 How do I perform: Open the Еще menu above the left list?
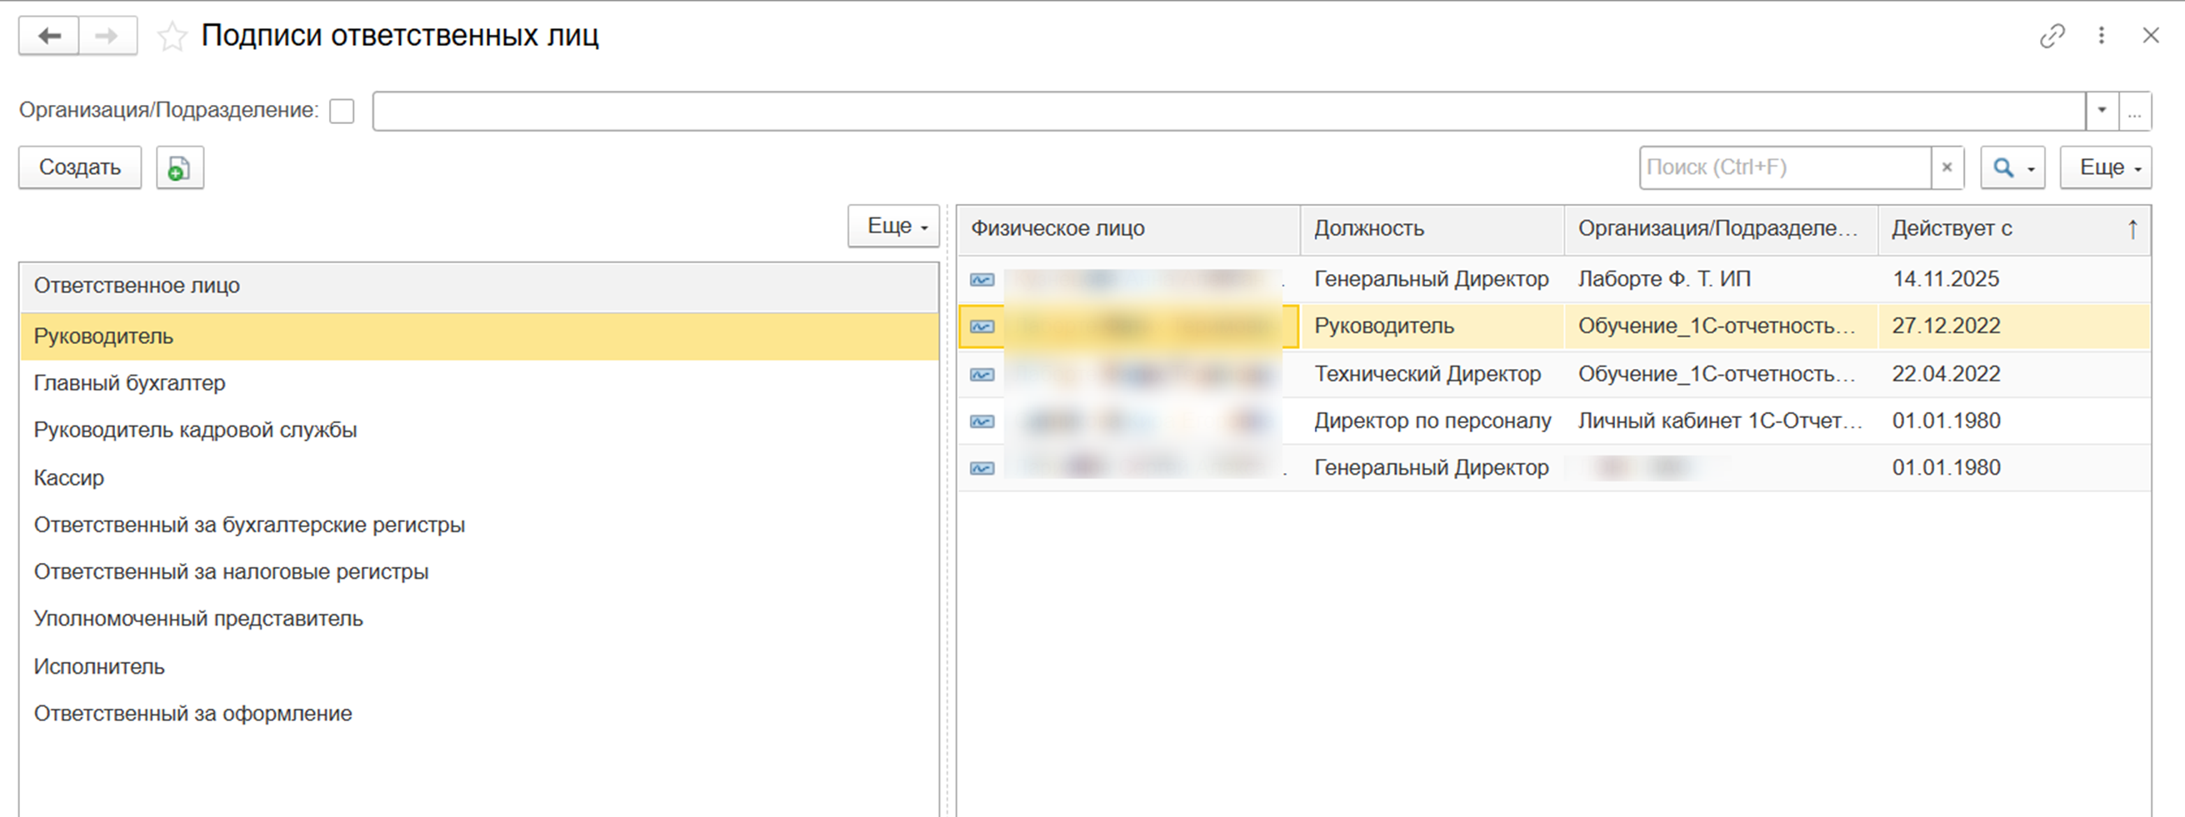[893, 227]
